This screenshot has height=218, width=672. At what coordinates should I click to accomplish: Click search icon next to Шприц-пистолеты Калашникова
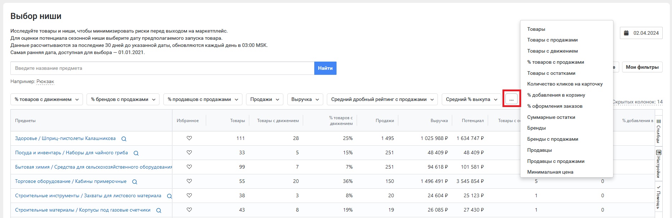124,139
